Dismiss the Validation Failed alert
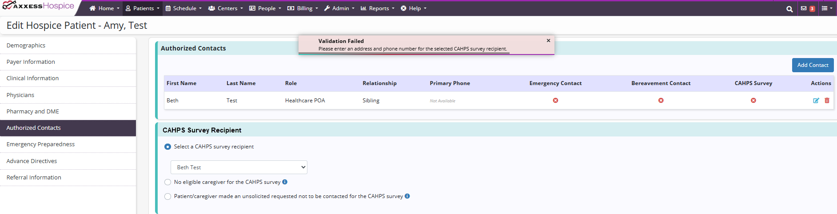This screenshot has height=214, width=837. coord(548,40)
